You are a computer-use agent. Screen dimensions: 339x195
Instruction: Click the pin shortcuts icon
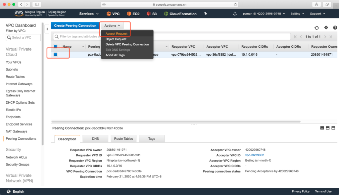click(x=206, y=14)
